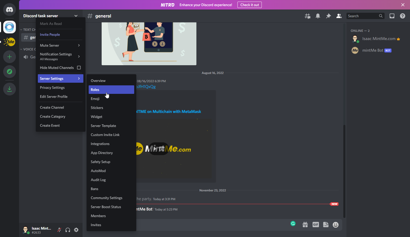Click the Download Apps icon
Viewport: 410px width, 237px height.
pos(10,89)
